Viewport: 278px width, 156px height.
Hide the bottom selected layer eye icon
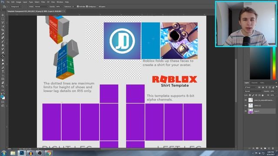coord(245,111)
